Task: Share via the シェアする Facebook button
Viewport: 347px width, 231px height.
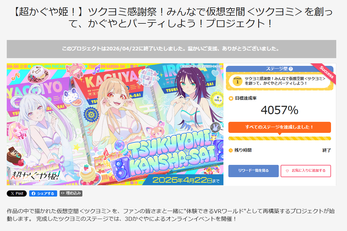Action: [43, 193]
